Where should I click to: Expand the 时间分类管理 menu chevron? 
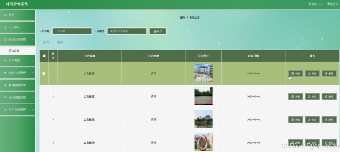coord(33,73)
